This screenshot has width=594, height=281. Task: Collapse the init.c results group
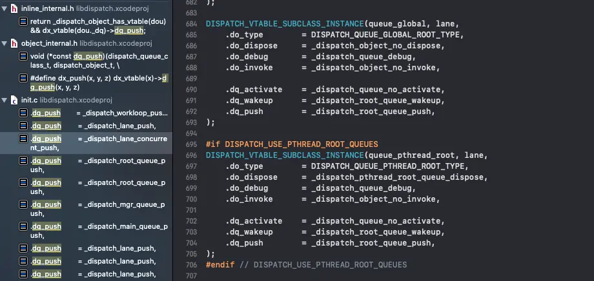tap(4, 101)
